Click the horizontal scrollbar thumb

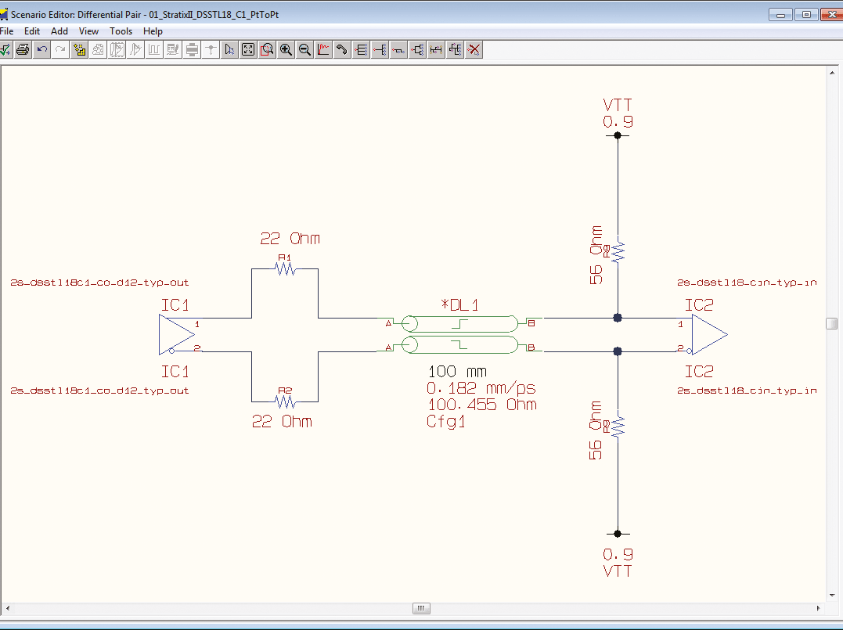(421, 609)
